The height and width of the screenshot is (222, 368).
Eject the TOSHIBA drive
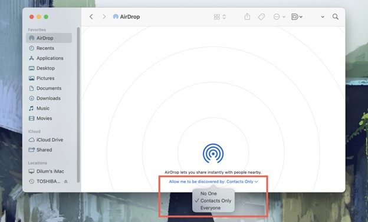click(x=66, y=181)
